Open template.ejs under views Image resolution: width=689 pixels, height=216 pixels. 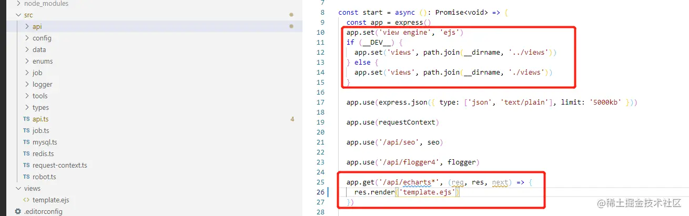50,200
